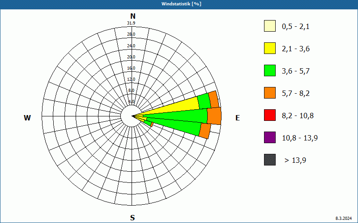This screenshot has height=223, width=358.
Task: Click the W compass label
Action: coord(27,118)
